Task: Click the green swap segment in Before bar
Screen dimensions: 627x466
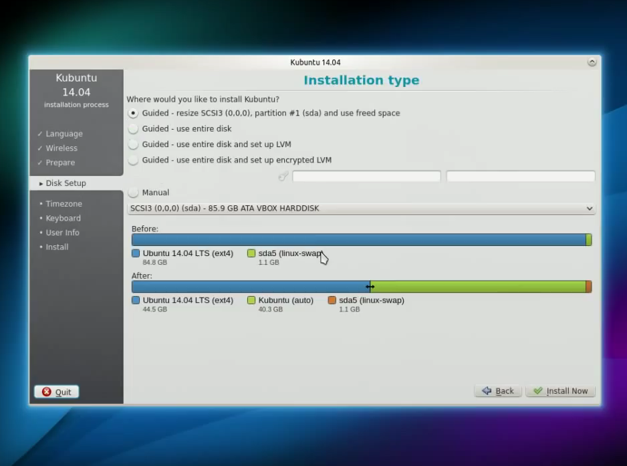Action: (589, 239)
